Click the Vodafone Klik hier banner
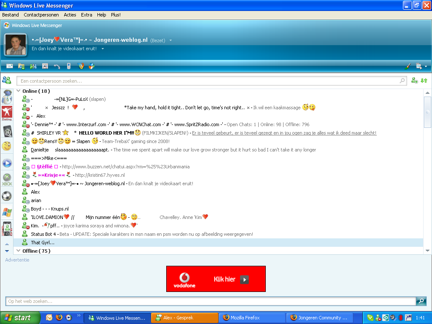Image resolution: width=432 pixels, height=324 pixels. pyautogui.click(x=216, y=278)
